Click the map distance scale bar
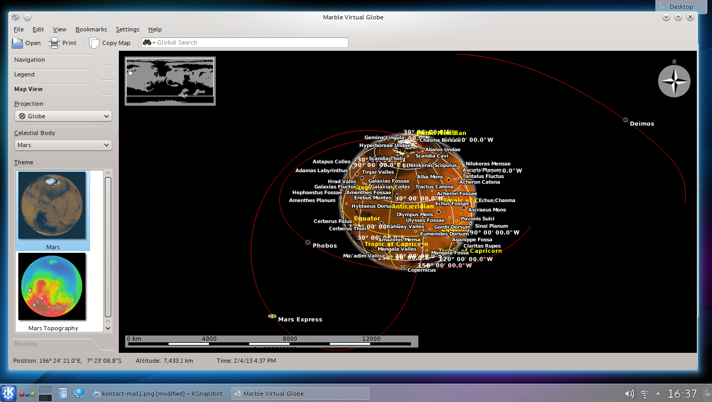This screenshot has width=712, height=402. (x=271, y=341)
